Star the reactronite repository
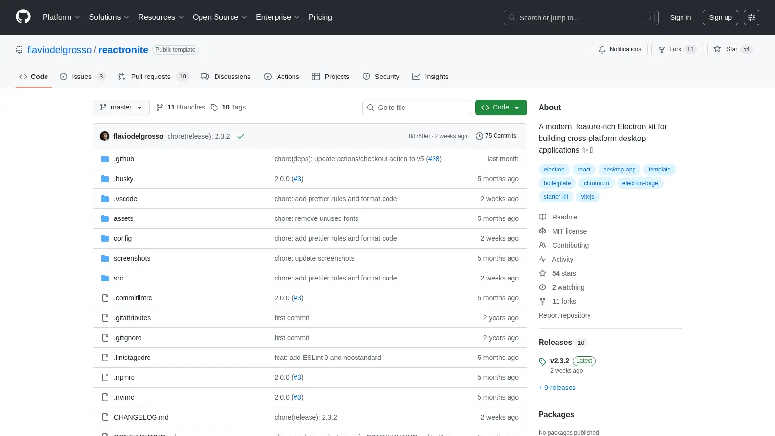 coord(733,49)
